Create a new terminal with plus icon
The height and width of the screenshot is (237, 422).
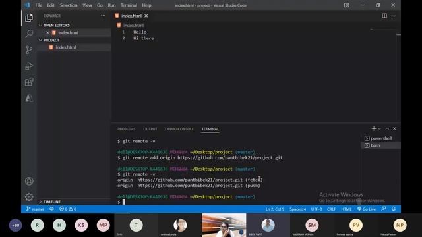coord(374,129)
